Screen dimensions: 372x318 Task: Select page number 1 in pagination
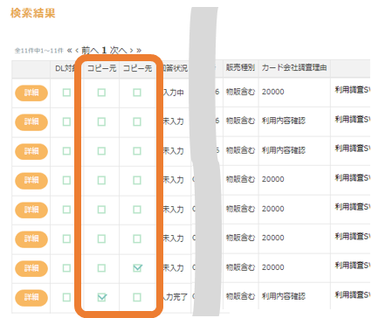[x=104, y=50]
